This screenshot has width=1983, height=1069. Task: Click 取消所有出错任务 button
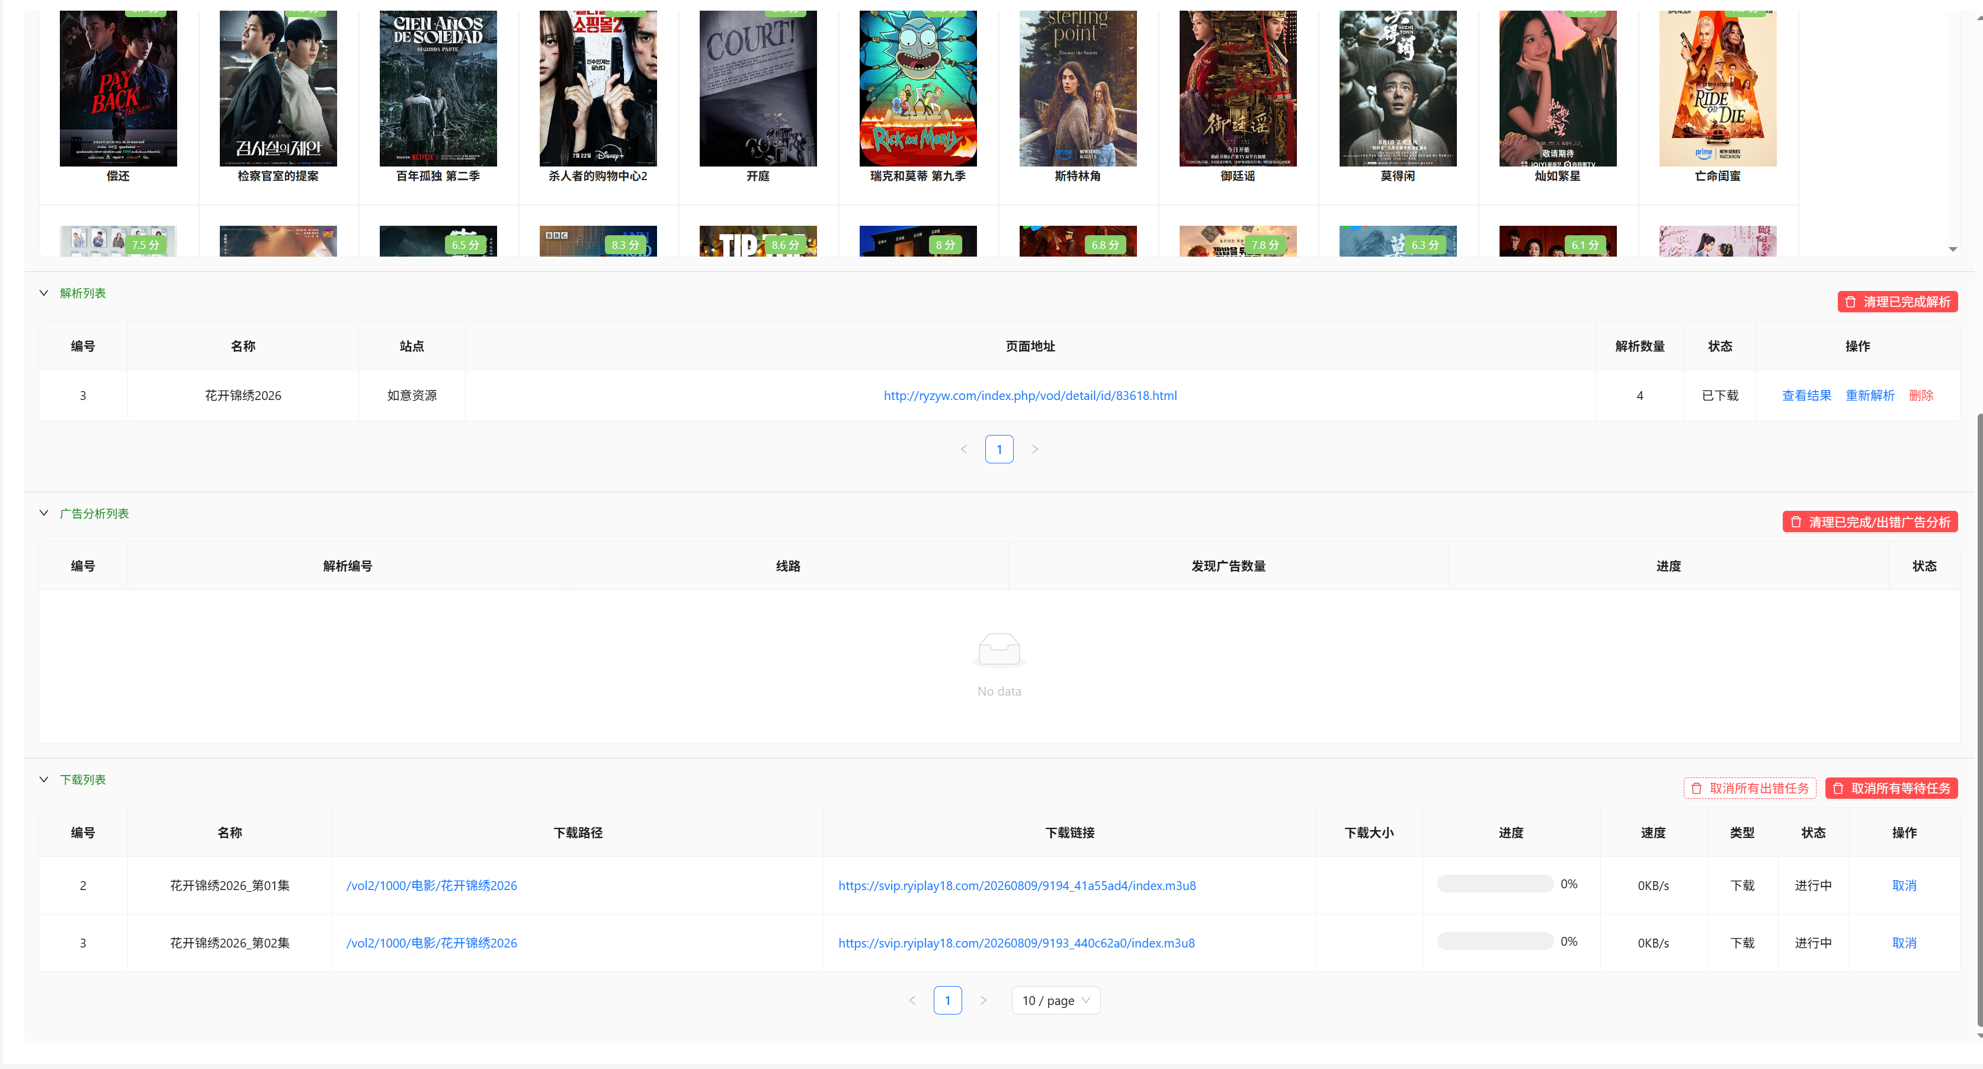(1750, 789)
